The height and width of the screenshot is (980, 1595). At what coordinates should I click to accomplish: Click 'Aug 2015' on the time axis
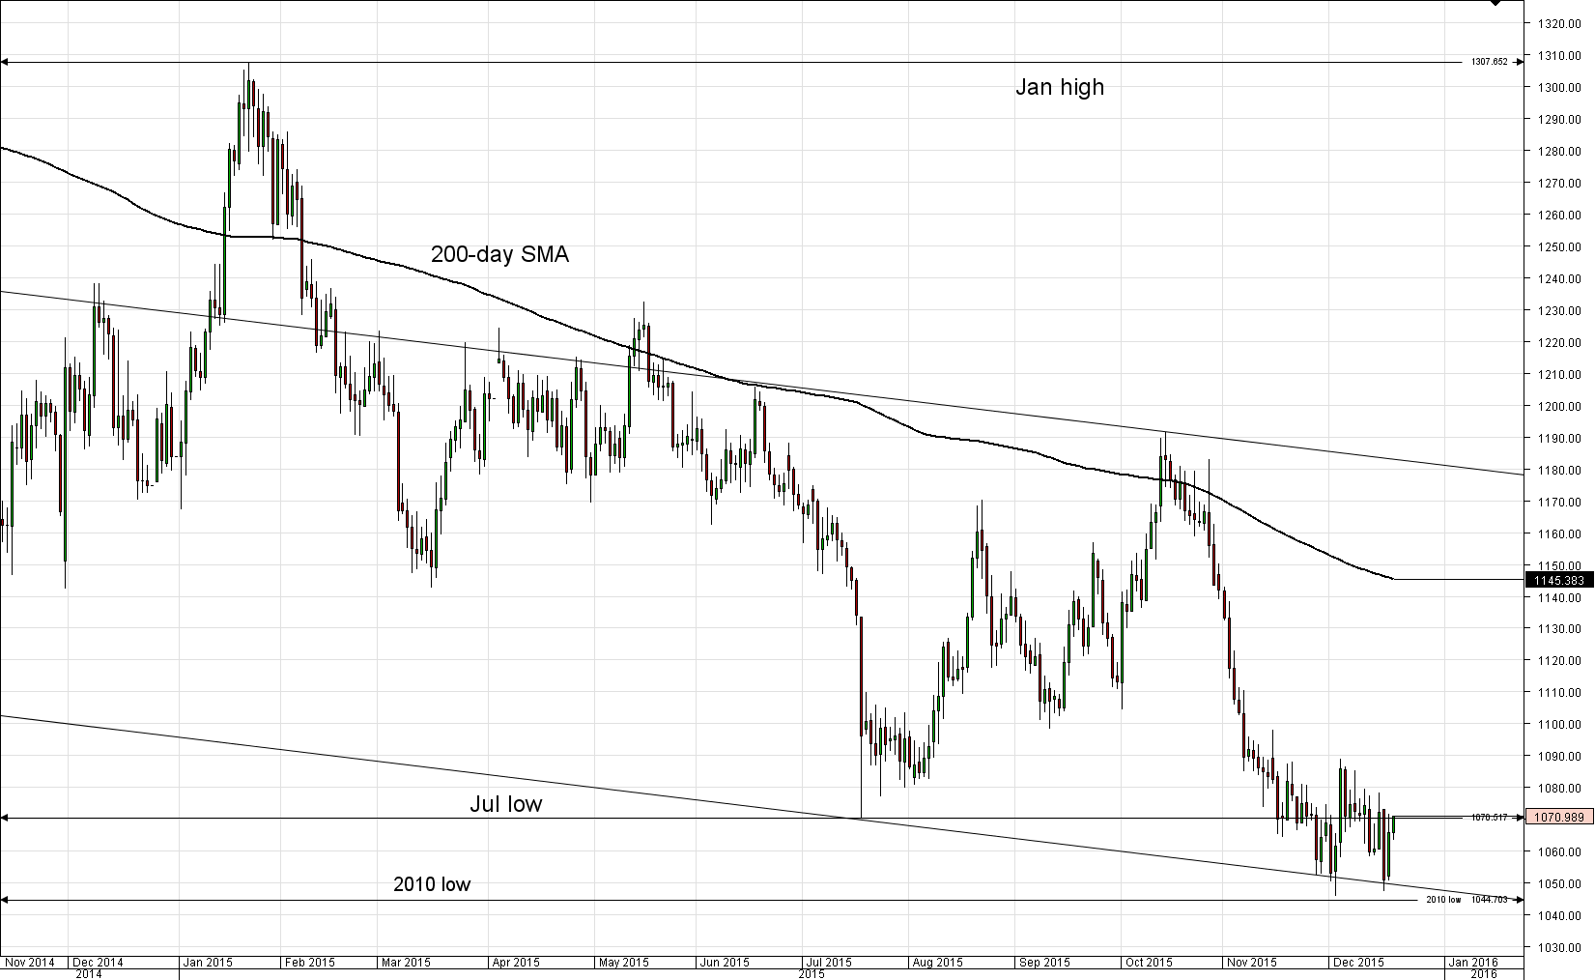pyautogui.click(x=938, y=963)
